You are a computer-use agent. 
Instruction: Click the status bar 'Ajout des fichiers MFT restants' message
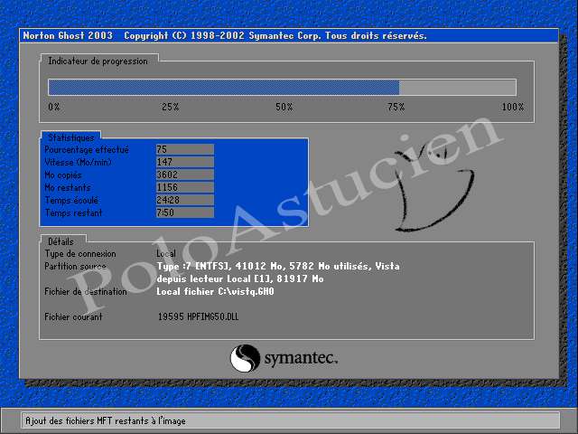[x=106, y=420]
